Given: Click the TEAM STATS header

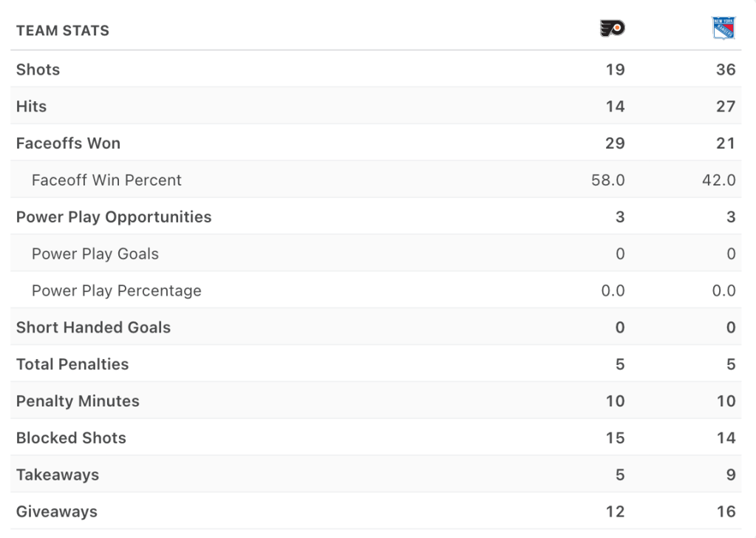Looking at the screenshot, I should pyautogui.click(x=63, y=31).
